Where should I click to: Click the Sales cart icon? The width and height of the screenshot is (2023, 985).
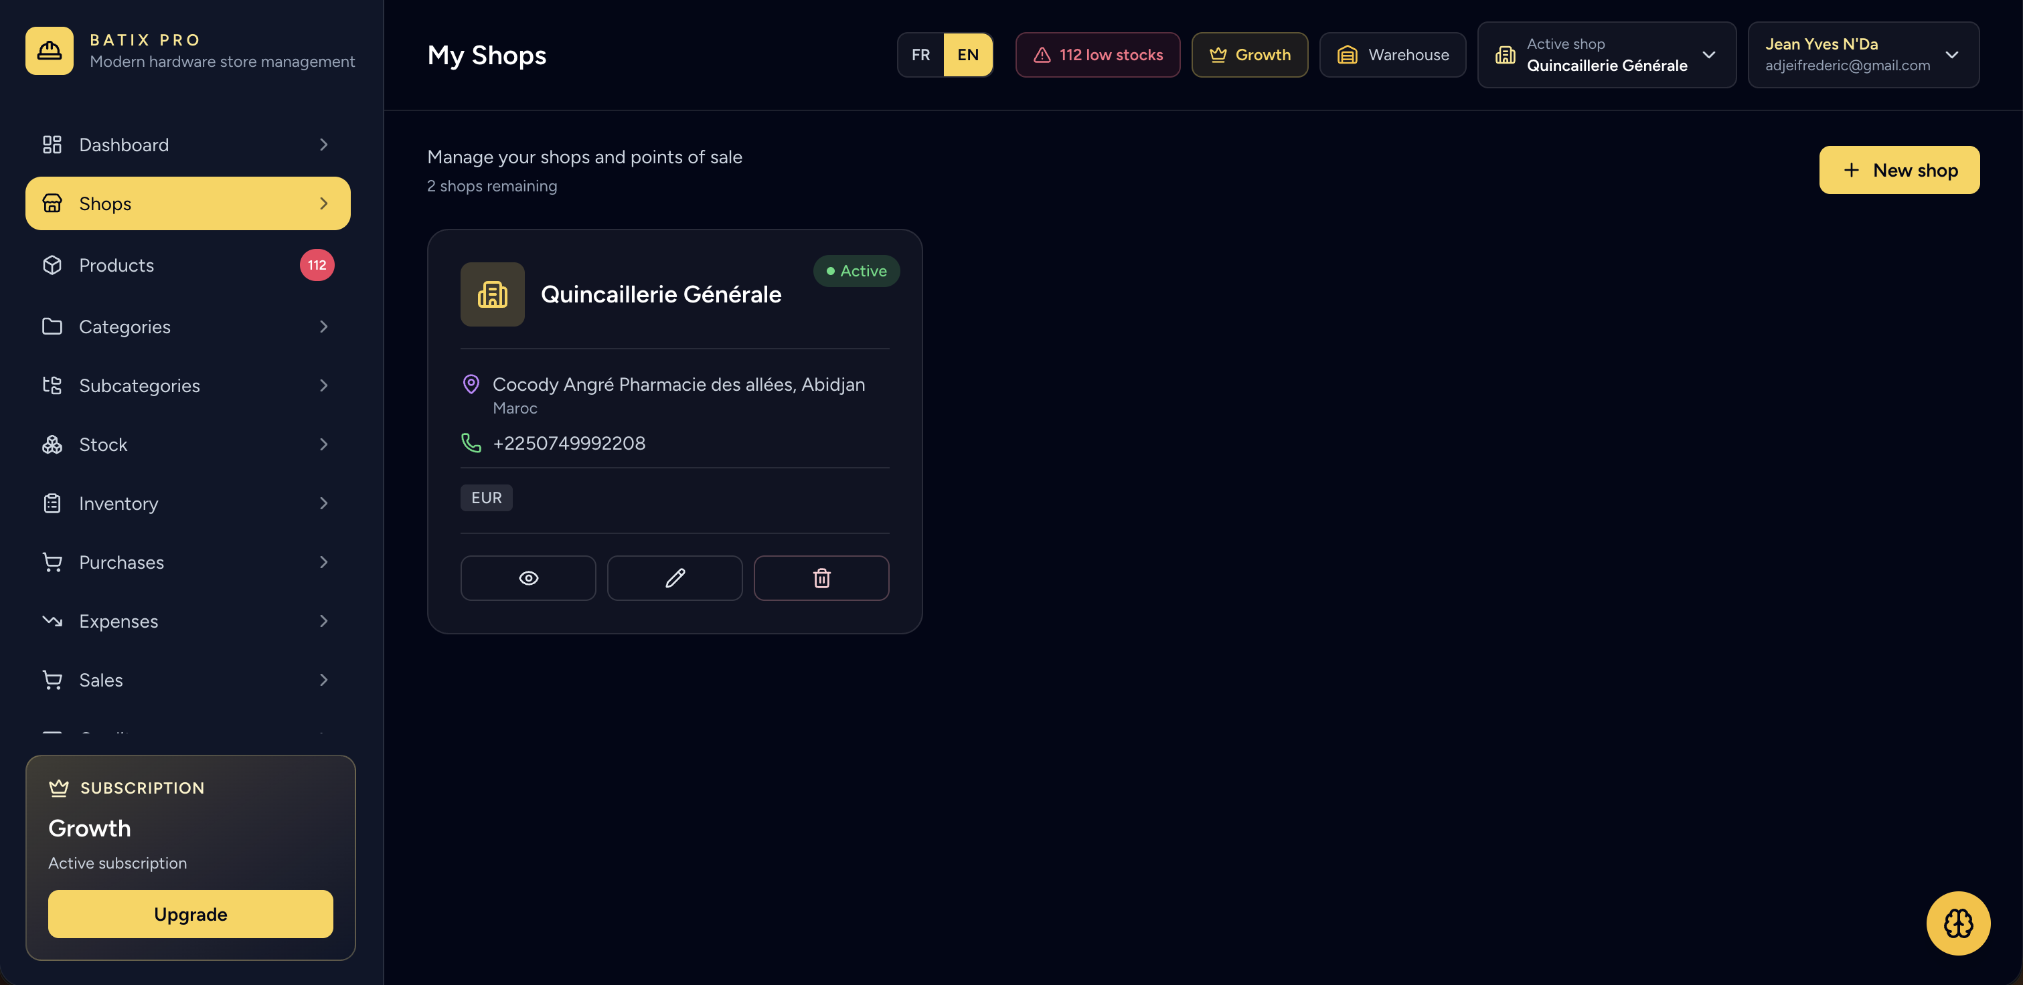click(52, 680)
